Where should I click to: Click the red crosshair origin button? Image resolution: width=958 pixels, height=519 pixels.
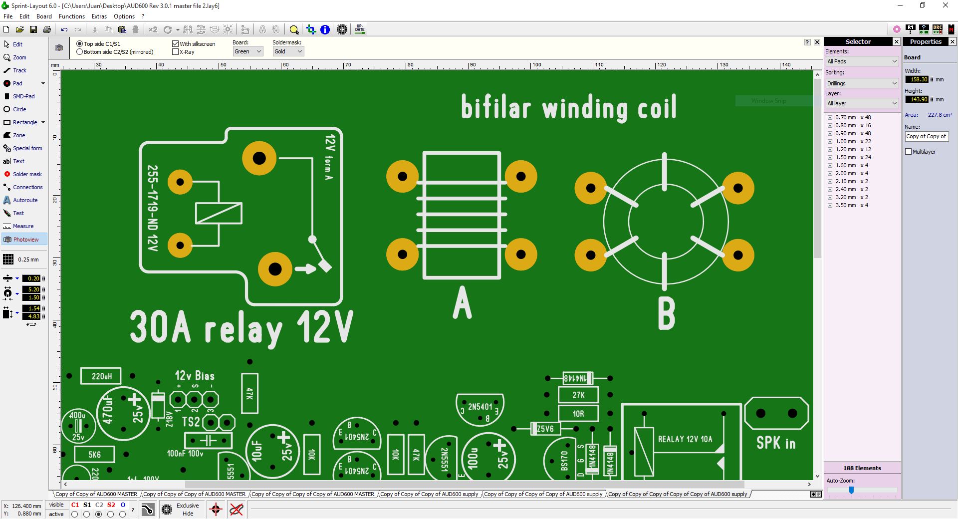216,510
